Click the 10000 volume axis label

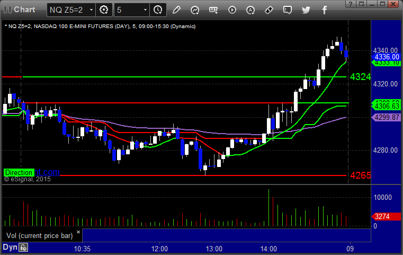click(383, 197)
